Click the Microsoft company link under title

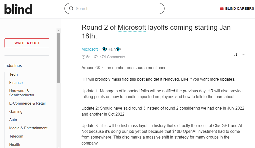(x=89, y=49)
